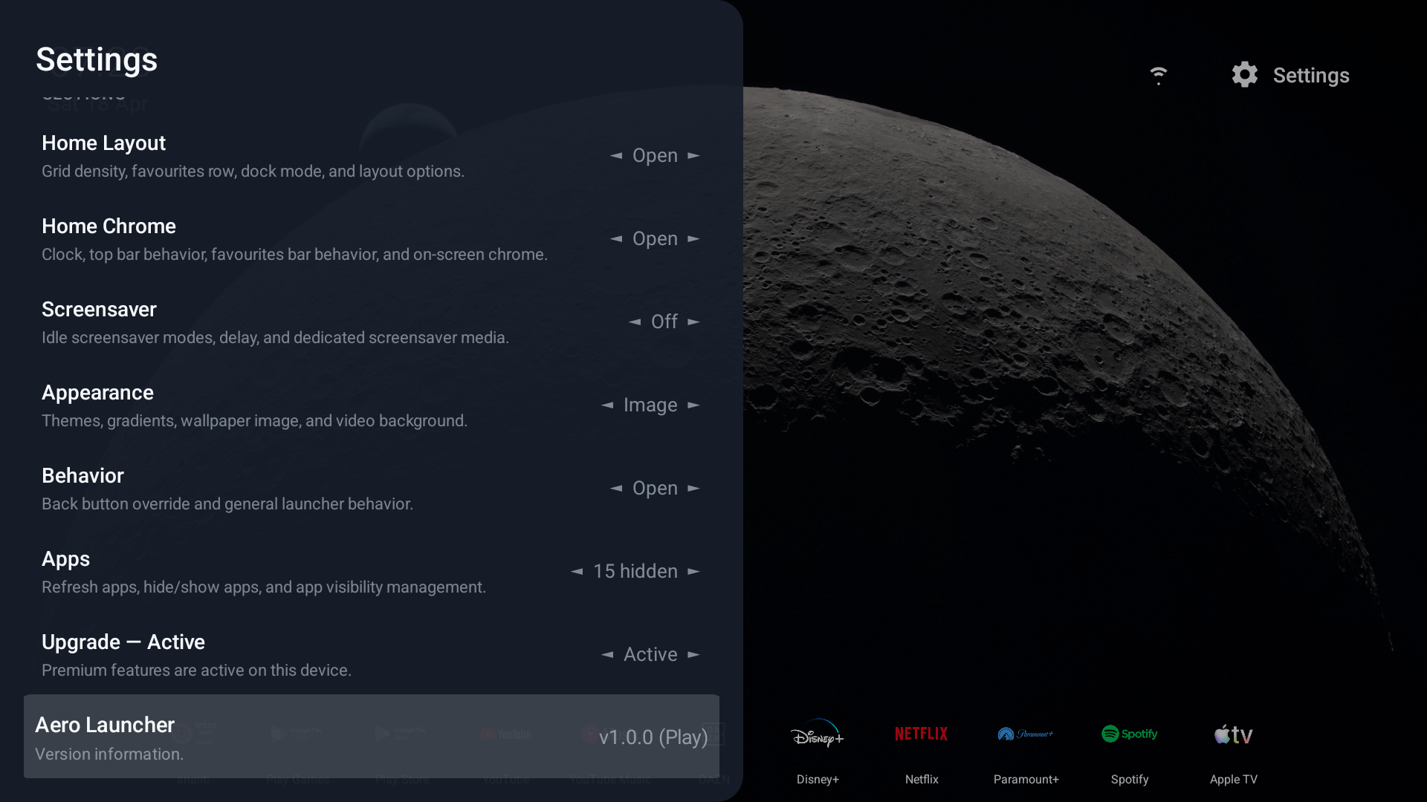
Task: Click the Wi-Fi status indicator
Action: tap(1159, 74)
